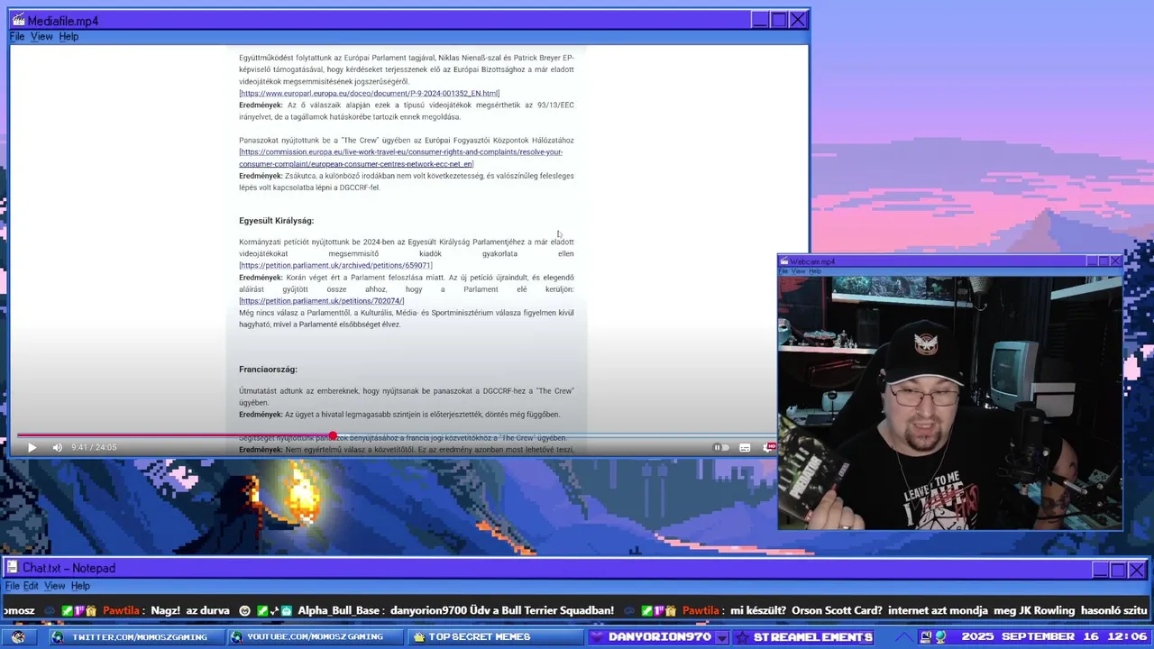Click first Pawtila username in chat
1154x649 pixels.
pos(120,610)
